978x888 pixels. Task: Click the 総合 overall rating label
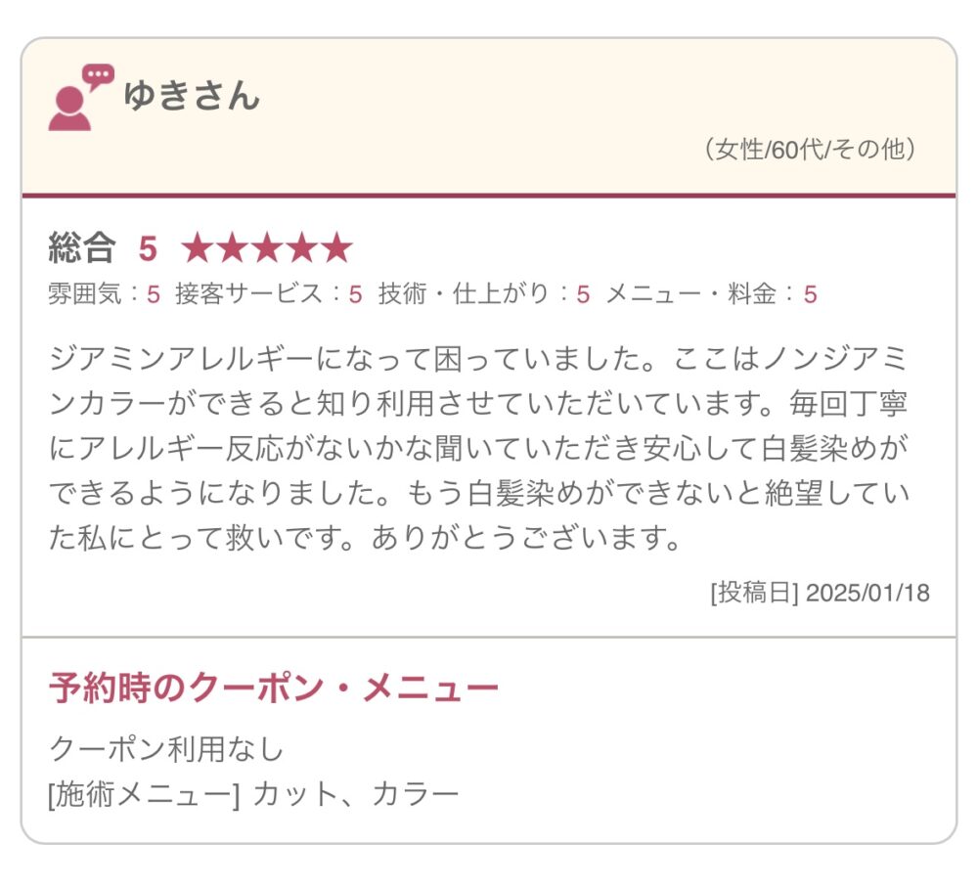(x=82, y=249)
